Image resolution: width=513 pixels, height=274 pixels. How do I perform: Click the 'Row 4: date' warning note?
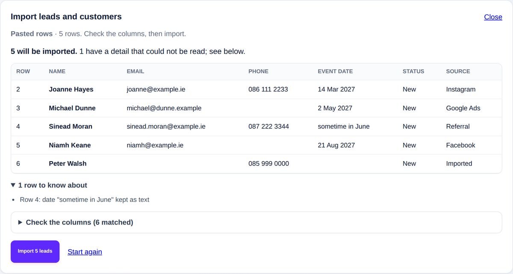85,200
